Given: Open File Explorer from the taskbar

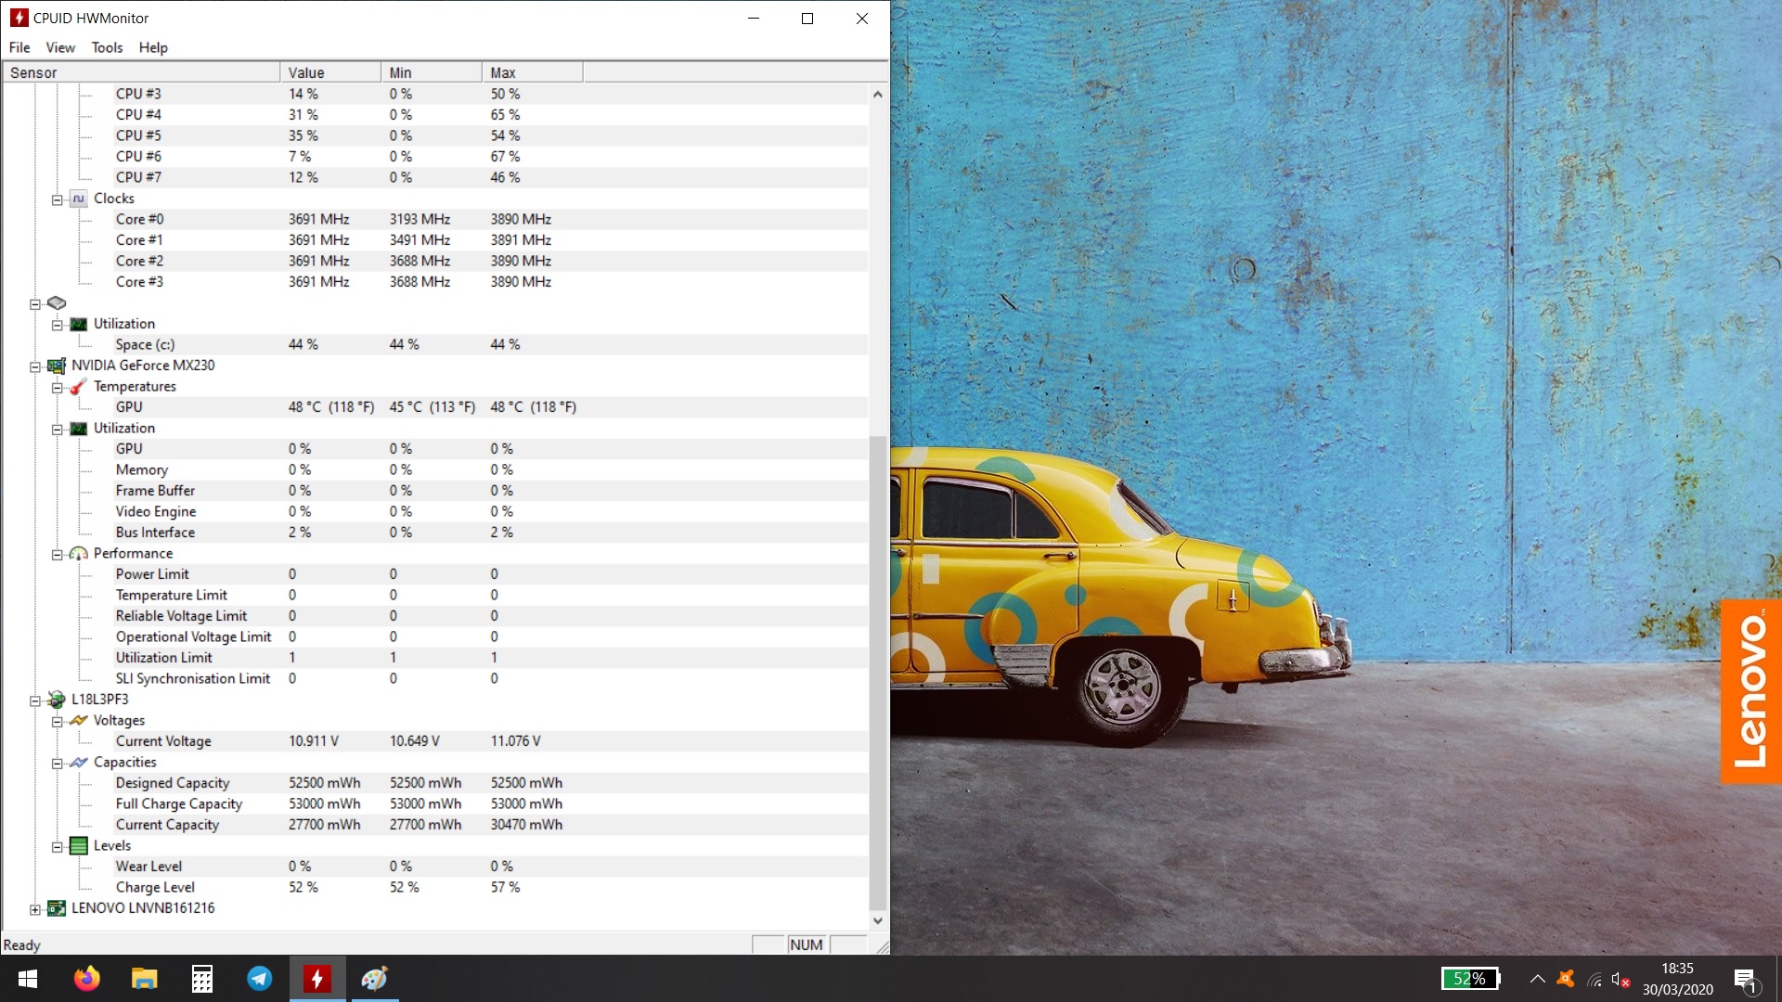Looking at the screenshot, I should coord(145,979).
